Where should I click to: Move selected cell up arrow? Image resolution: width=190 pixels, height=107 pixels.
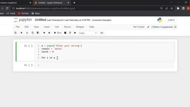(44, 33)
